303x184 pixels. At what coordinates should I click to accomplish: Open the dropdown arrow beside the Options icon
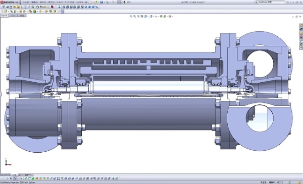131,2
